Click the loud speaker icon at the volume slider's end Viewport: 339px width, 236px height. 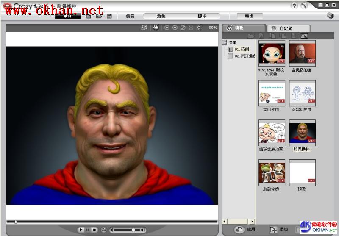143,230
